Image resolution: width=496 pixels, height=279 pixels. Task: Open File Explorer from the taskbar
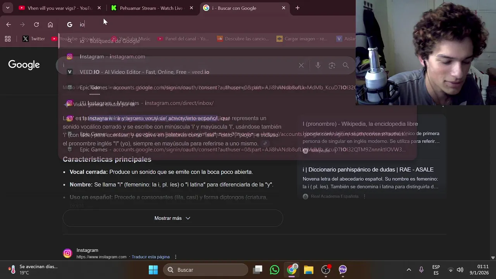[309, 270]
